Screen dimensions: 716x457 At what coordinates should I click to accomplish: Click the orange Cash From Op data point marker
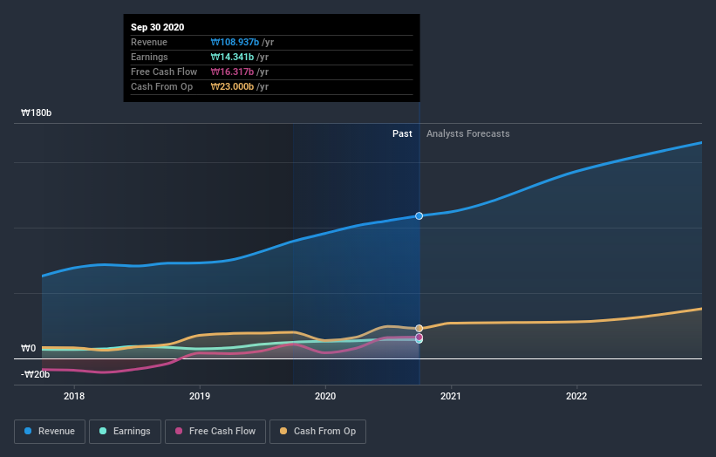point(419,328)
